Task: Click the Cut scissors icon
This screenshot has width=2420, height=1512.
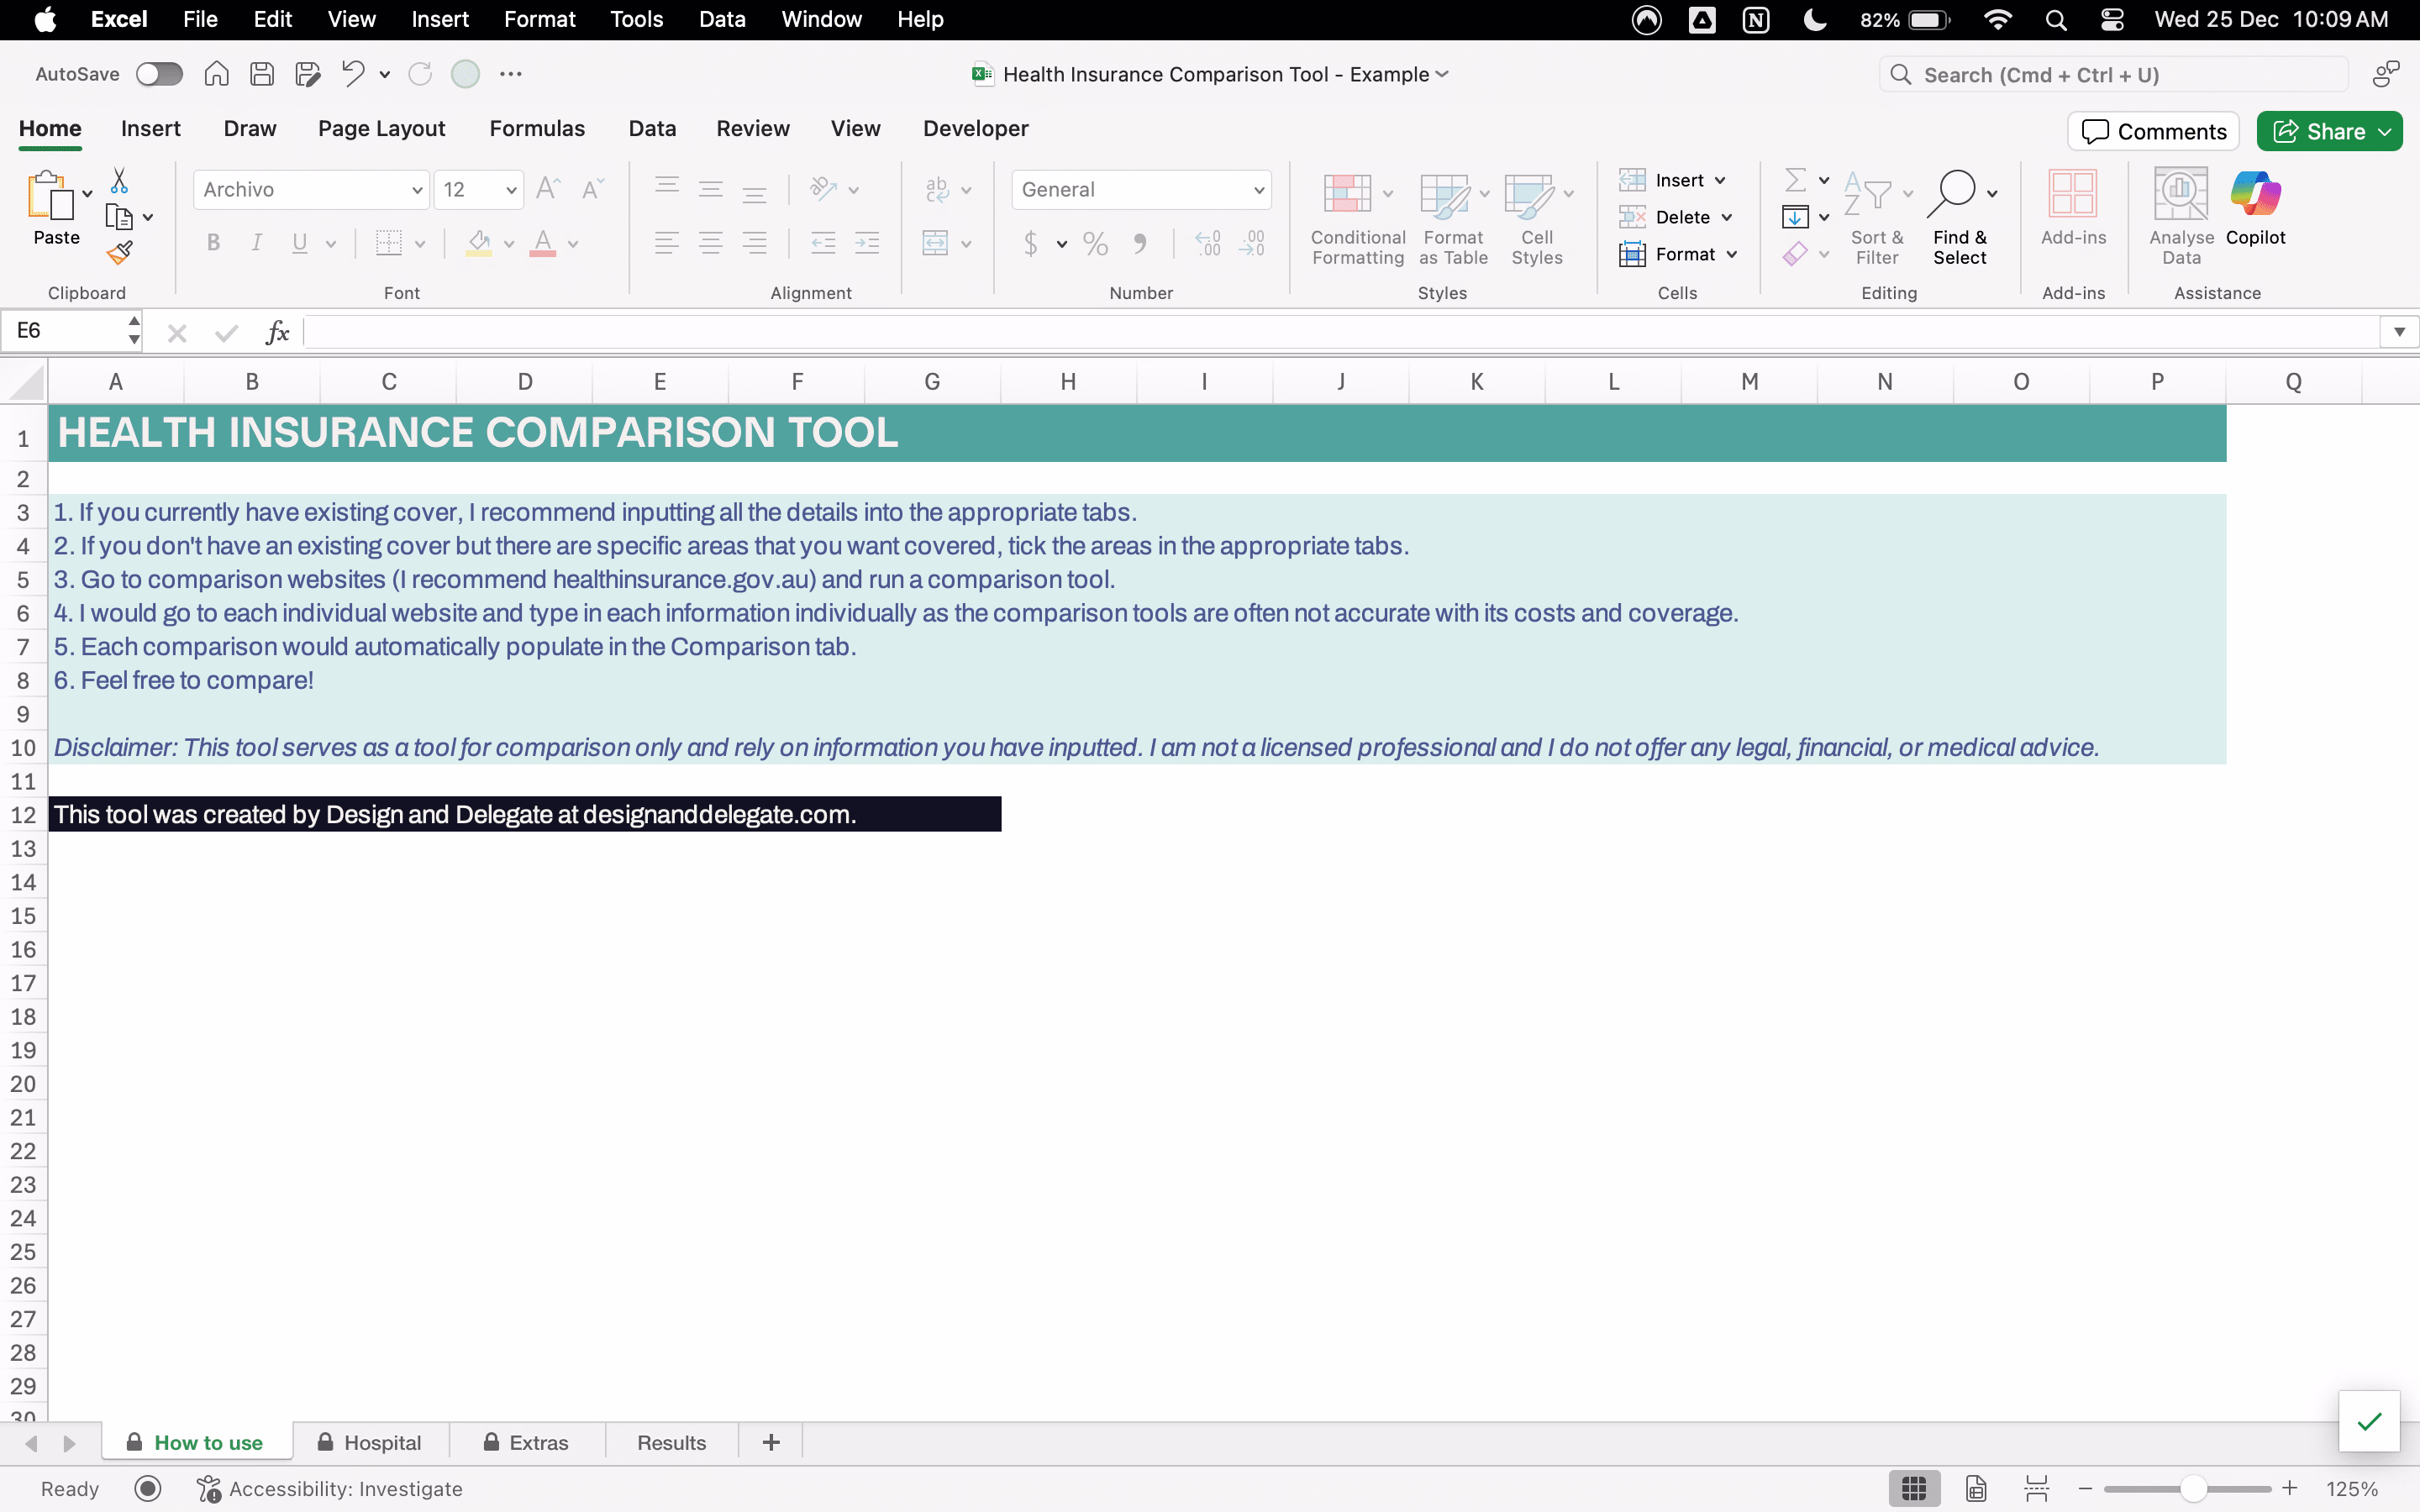Action: (x=119, y=181)
